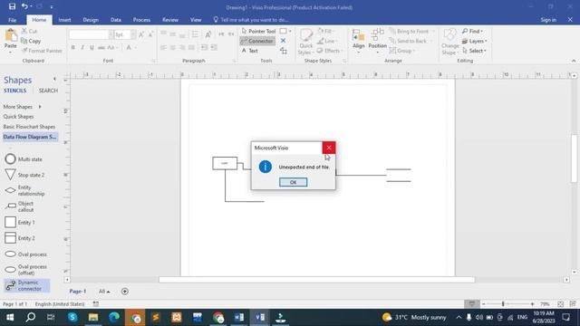Click the Cut command

[x=30, y=31]
